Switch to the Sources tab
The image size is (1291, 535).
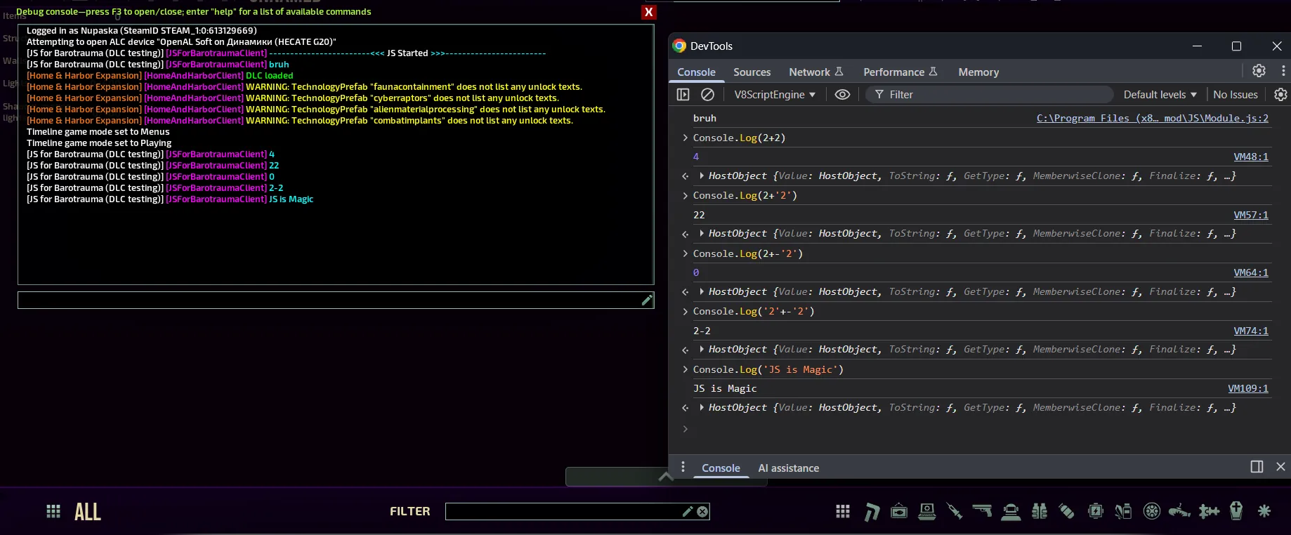point(752,72)
